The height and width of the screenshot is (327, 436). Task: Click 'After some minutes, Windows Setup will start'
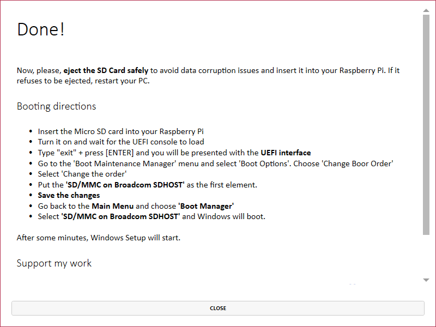pyautogui.click(x=99, y=238)
